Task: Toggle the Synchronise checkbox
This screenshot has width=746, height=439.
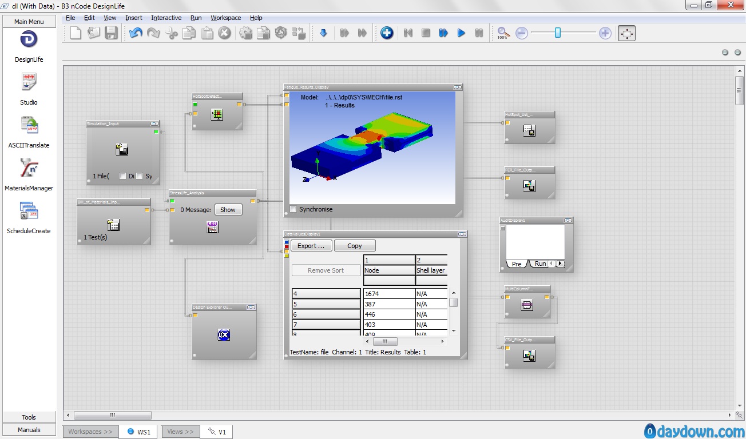Action: click(293, 209)
